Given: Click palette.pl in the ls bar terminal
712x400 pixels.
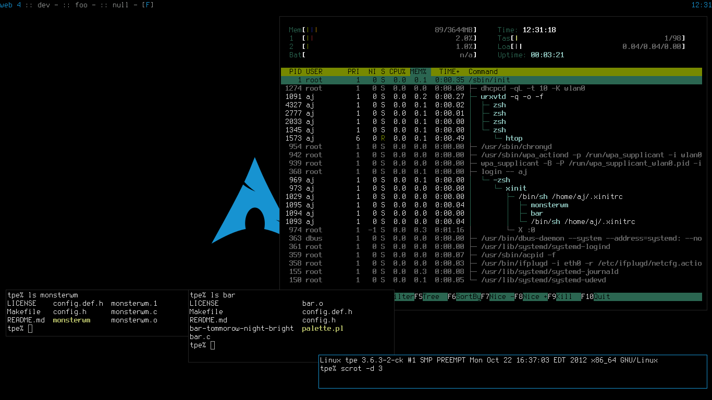Looking at the screenshot, I should pyautogui.click(x=323, y=329).
